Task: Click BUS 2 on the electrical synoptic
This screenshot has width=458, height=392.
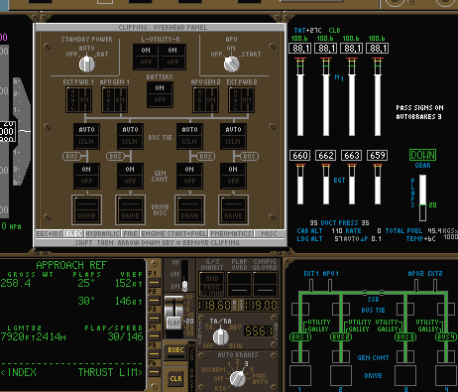Action: coord(341,337)
